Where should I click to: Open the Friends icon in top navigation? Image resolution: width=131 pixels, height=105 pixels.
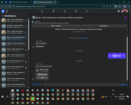click(65, 11)
